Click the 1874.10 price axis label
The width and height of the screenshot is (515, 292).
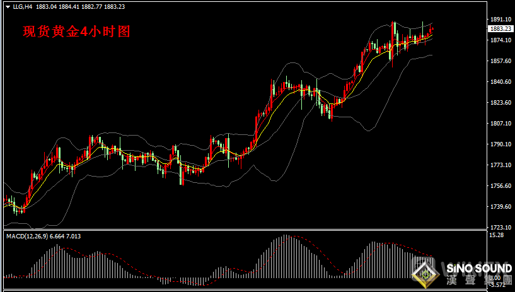(x=500, y=40)
